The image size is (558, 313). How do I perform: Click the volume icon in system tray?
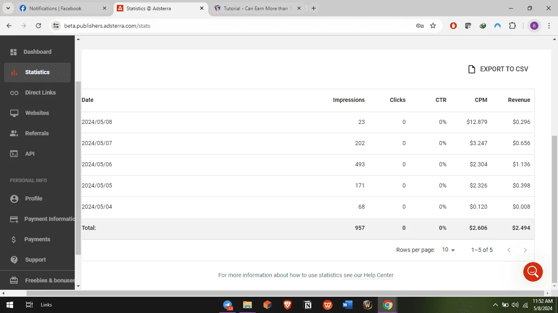[515, 305]
